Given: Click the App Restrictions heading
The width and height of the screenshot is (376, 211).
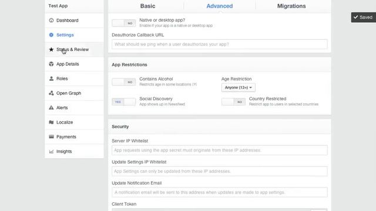Looking at the screenshot, I should coord(129,64).
